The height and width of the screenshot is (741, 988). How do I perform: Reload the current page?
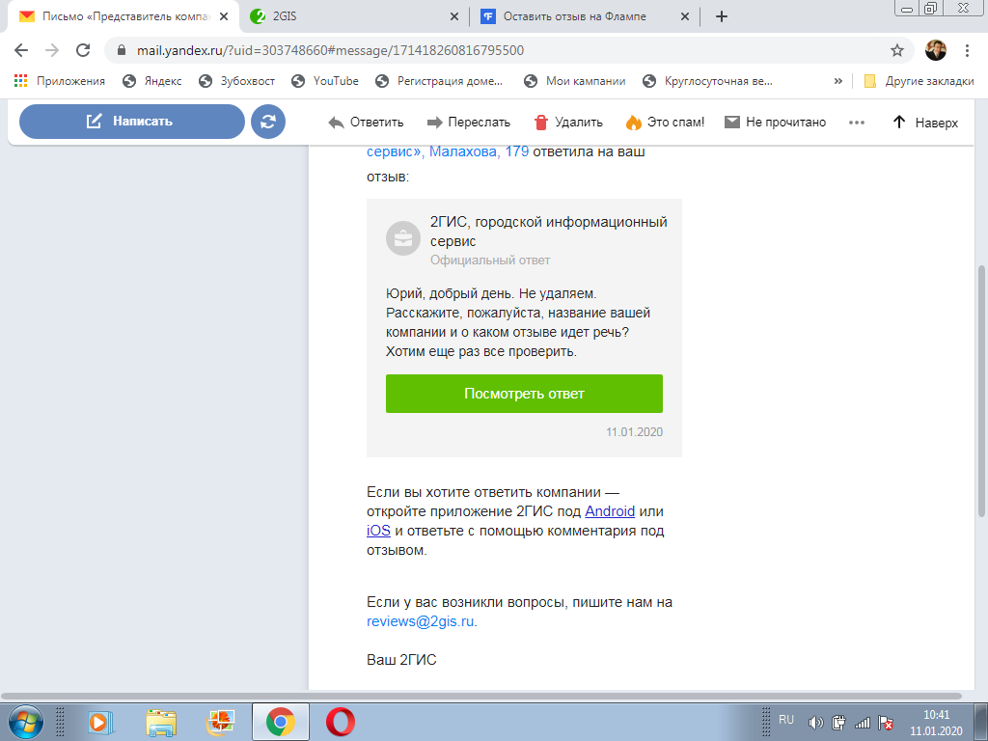tap(83, 50)
